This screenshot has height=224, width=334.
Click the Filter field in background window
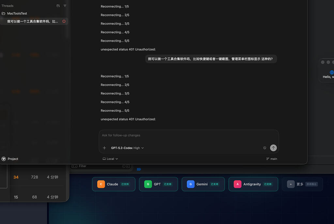[x=100, y=166]
